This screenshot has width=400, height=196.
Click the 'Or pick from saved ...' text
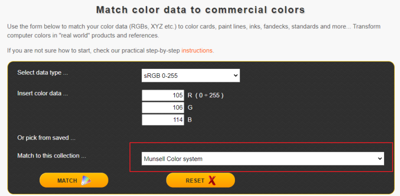(x=46, y=138)
